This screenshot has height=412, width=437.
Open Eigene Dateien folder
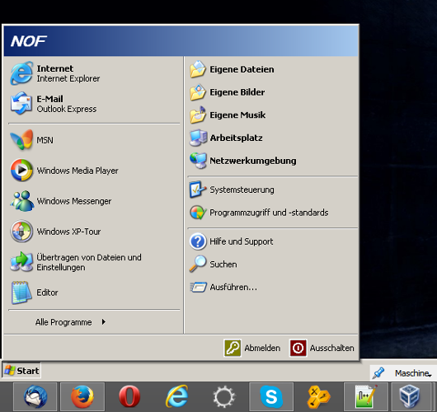[271, 69]
